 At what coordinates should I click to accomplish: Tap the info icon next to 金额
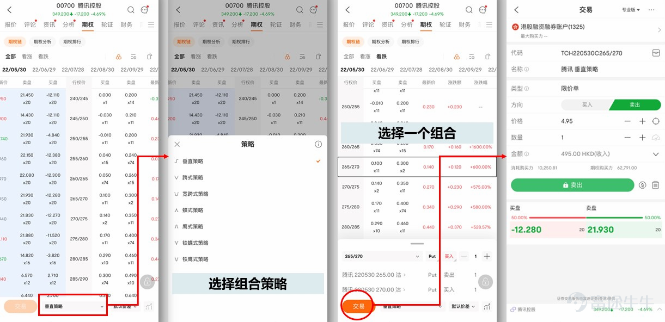click(x=527, y=154)
